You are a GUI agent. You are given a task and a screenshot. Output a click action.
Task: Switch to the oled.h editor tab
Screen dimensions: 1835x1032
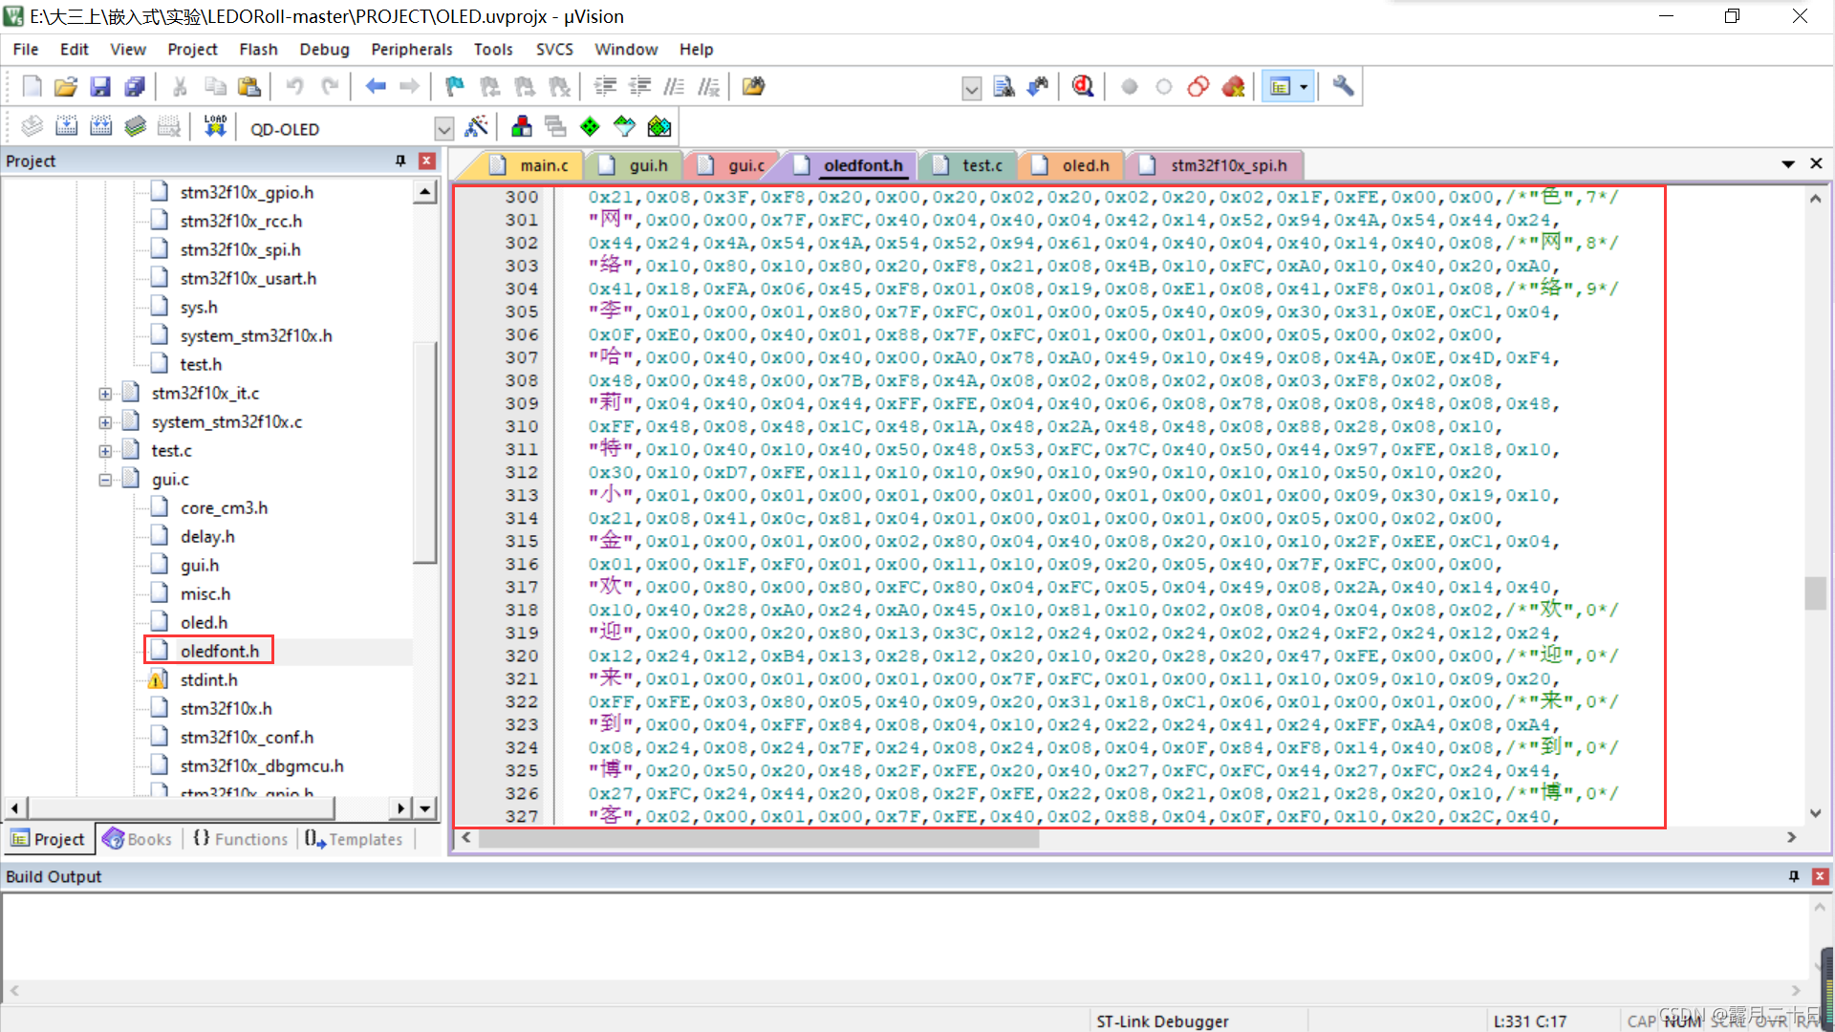tap(1085, 165)
